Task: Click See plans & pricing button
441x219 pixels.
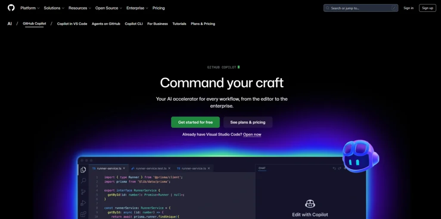Action: [248, 122]
